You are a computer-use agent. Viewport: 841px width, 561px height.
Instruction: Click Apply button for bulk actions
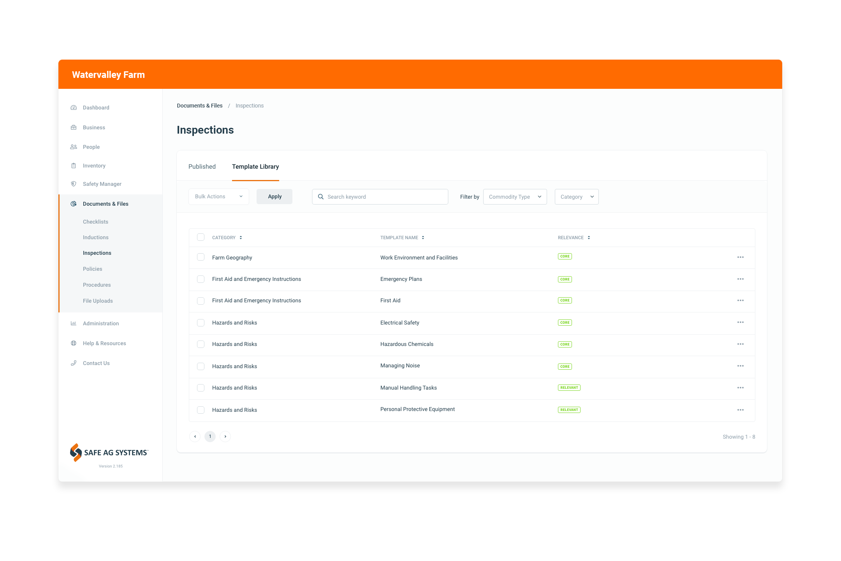tap(273, 197)
